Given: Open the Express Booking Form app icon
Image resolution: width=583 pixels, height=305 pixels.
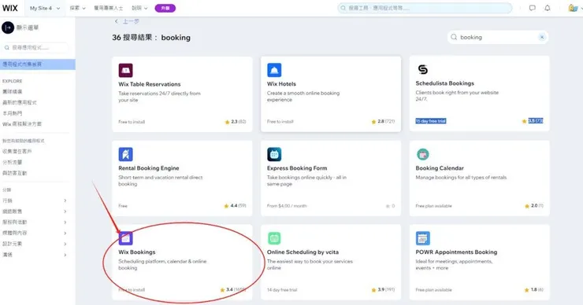Looking at the screenshot, I should [x=274, y=154].
